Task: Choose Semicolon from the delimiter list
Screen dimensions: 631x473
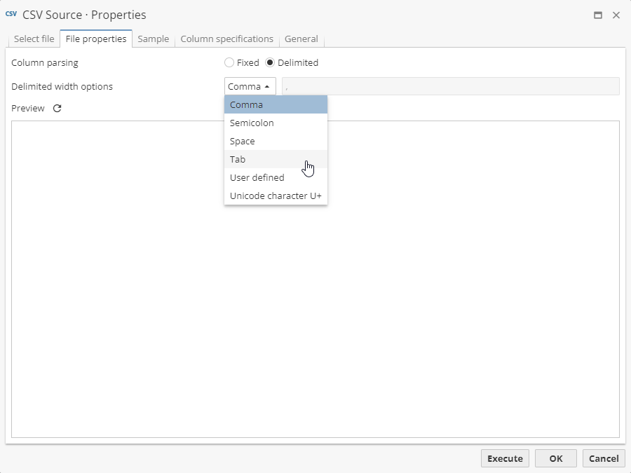Action: point(275,123)
